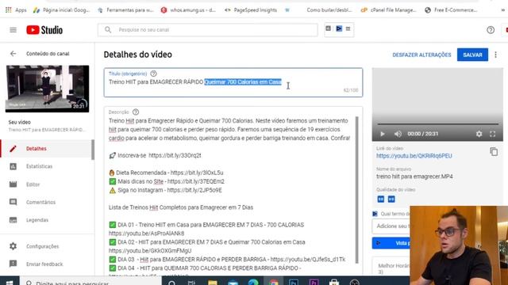
Task: Open Microsoft Edge from the taskbar
Action: (x=253, y=283)
